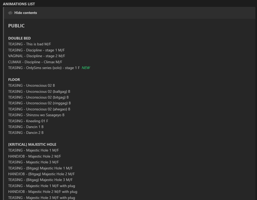The width and height of the screenshot is (257, 200).
Task: Select 'Majestic Hole 1 M/F with plug' row
Action: point(42,186)
